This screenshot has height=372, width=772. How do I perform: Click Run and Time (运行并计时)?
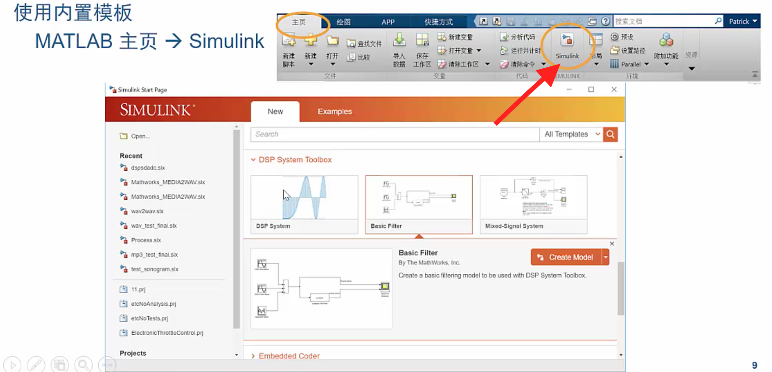520,50
